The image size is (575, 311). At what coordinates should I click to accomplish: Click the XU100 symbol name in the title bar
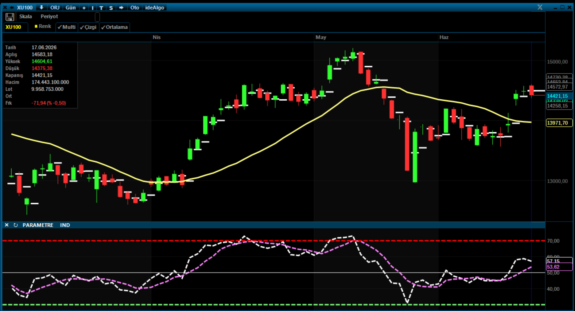[x=25, y=8]
